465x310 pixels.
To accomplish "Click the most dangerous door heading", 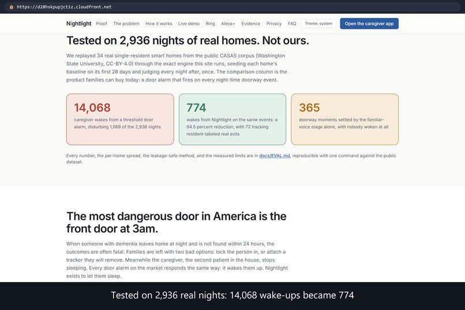I will click(x=177, y=222).
